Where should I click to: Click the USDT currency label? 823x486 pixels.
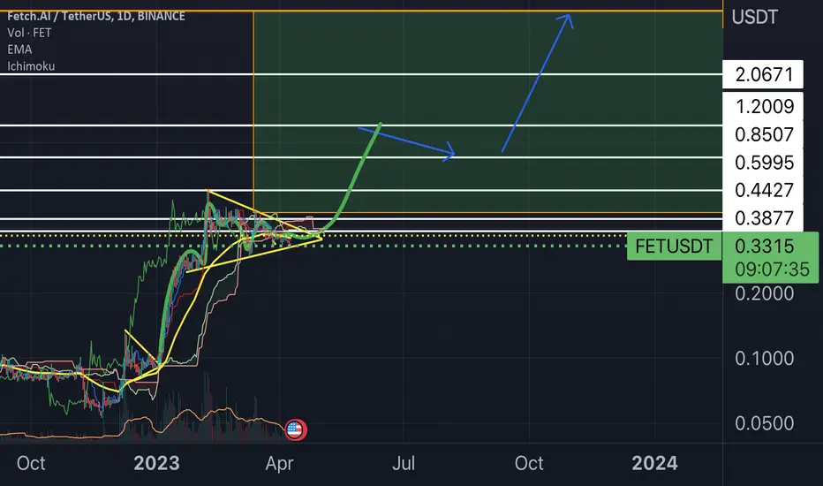point(755,17)
